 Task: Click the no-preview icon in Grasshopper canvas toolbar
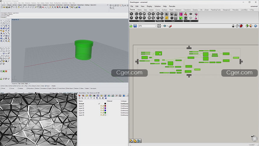[233, 26]
